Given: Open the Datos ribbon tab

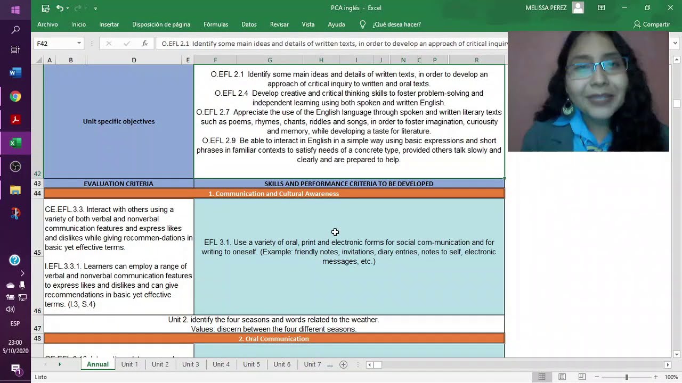Looking at the screenshot, I should 249,24.
